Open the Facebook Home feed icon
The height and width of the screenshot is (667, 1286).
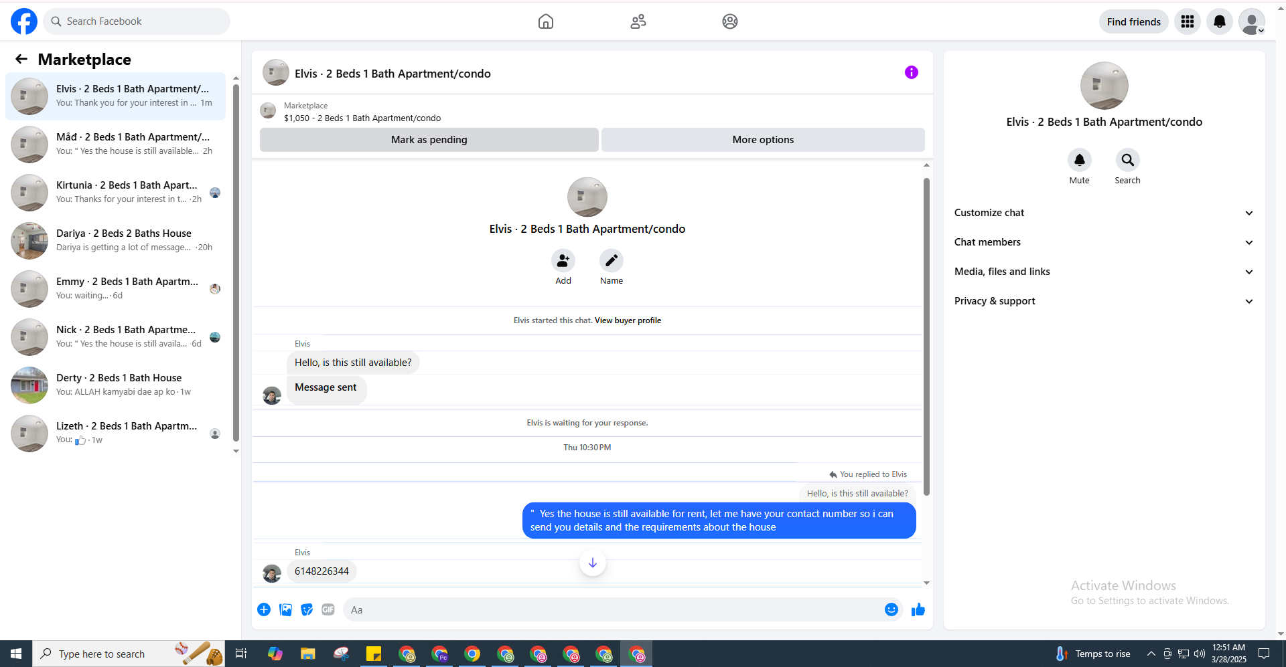pos(546,21)
